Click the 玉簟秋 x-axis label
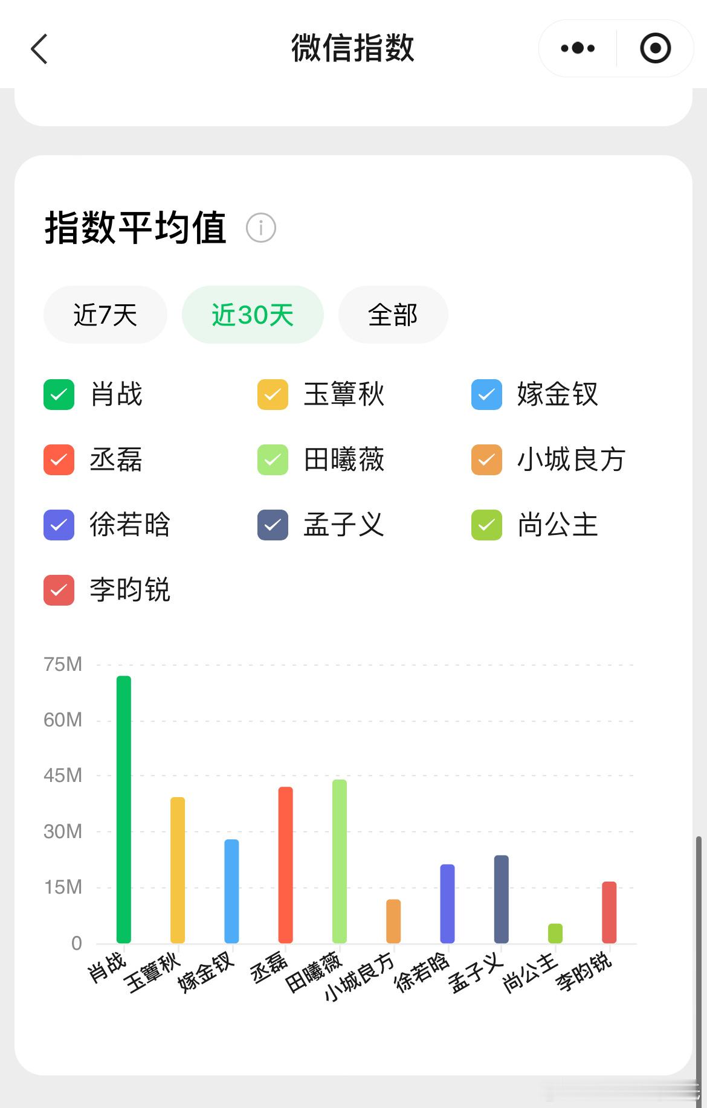 (x=153, y=973)
